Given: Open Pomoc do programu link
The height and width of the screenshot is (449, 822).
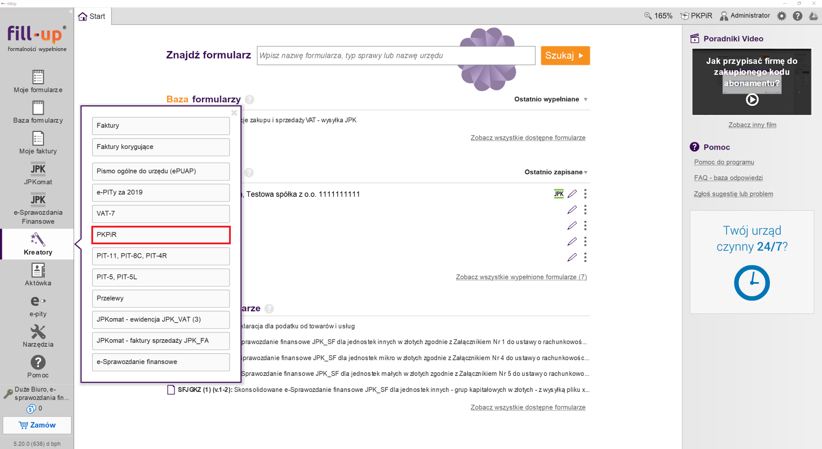Looking at the screenshot, I should 724,162.
